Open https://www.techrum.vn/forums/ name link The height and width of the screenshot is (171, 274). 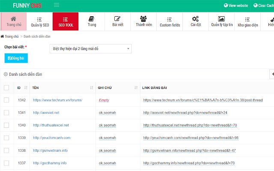[58, 100]
